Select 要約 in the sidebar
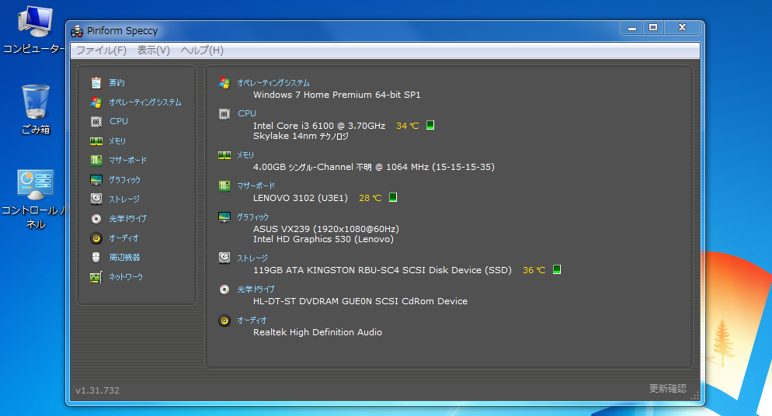The width and height of the screenshot is (772, 416). click(116, 82)
